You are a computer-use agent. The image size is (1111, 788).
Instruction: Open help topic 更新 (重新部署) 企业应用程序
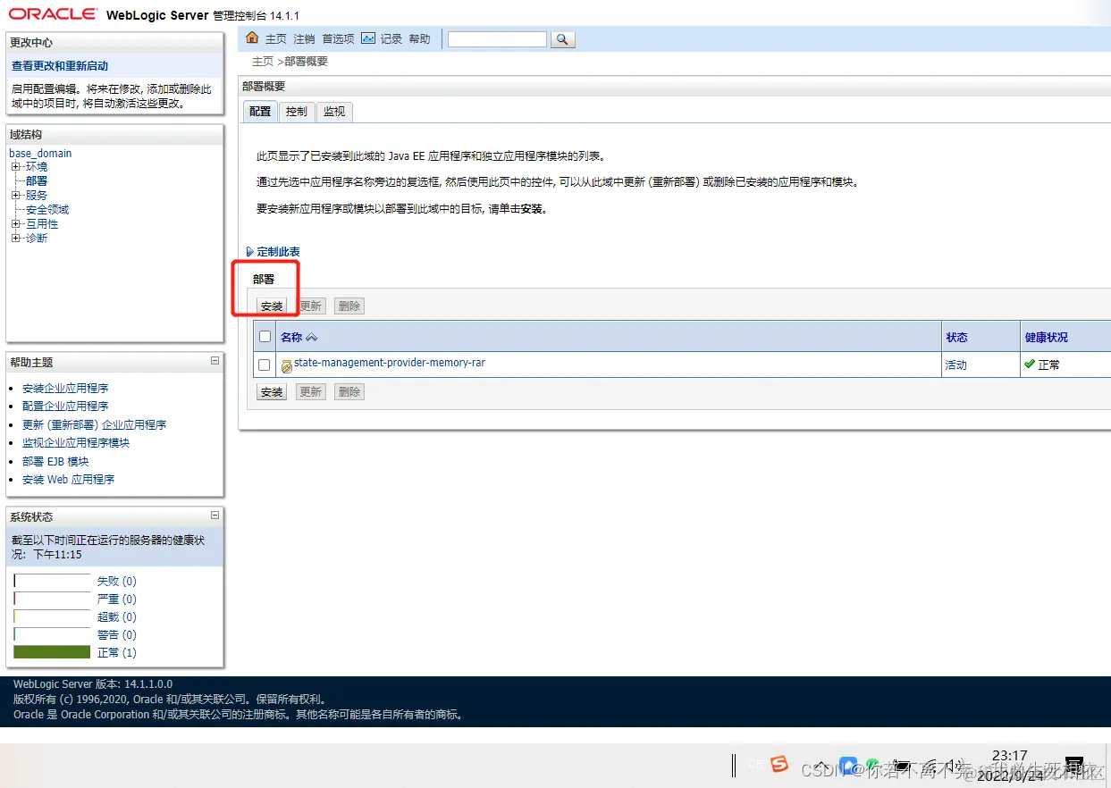coord(95,425)
